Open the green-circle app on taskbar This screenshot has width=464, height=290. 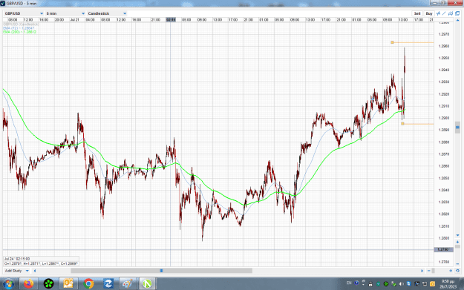click(x=48, y=284)
